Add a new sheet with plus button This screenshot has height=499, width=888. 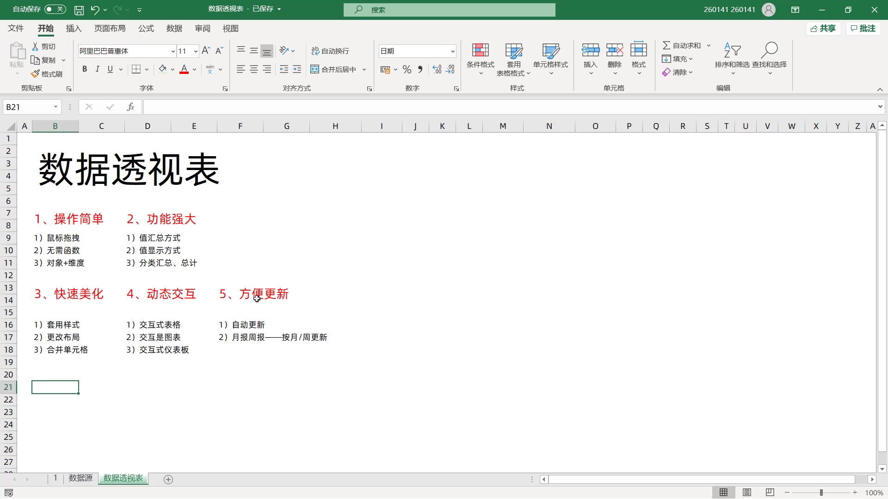[x=168, y=480]
